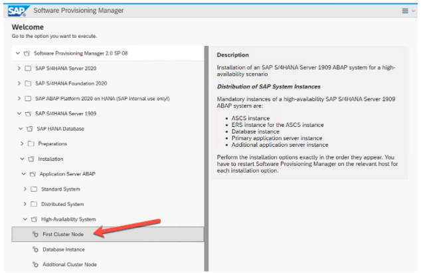Click folder icon beside SAP ABAP Platform 2020
Viewport: 421px width, 273px height.
click(28, 99)
